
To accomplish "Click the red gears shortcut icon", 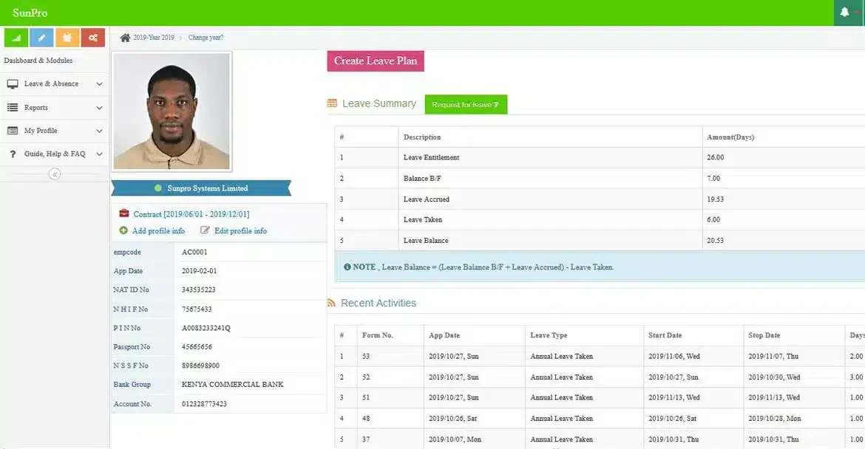I will [x=92, y=38].
